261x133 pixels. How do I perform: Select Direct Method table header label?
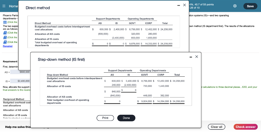pos(43,23)
